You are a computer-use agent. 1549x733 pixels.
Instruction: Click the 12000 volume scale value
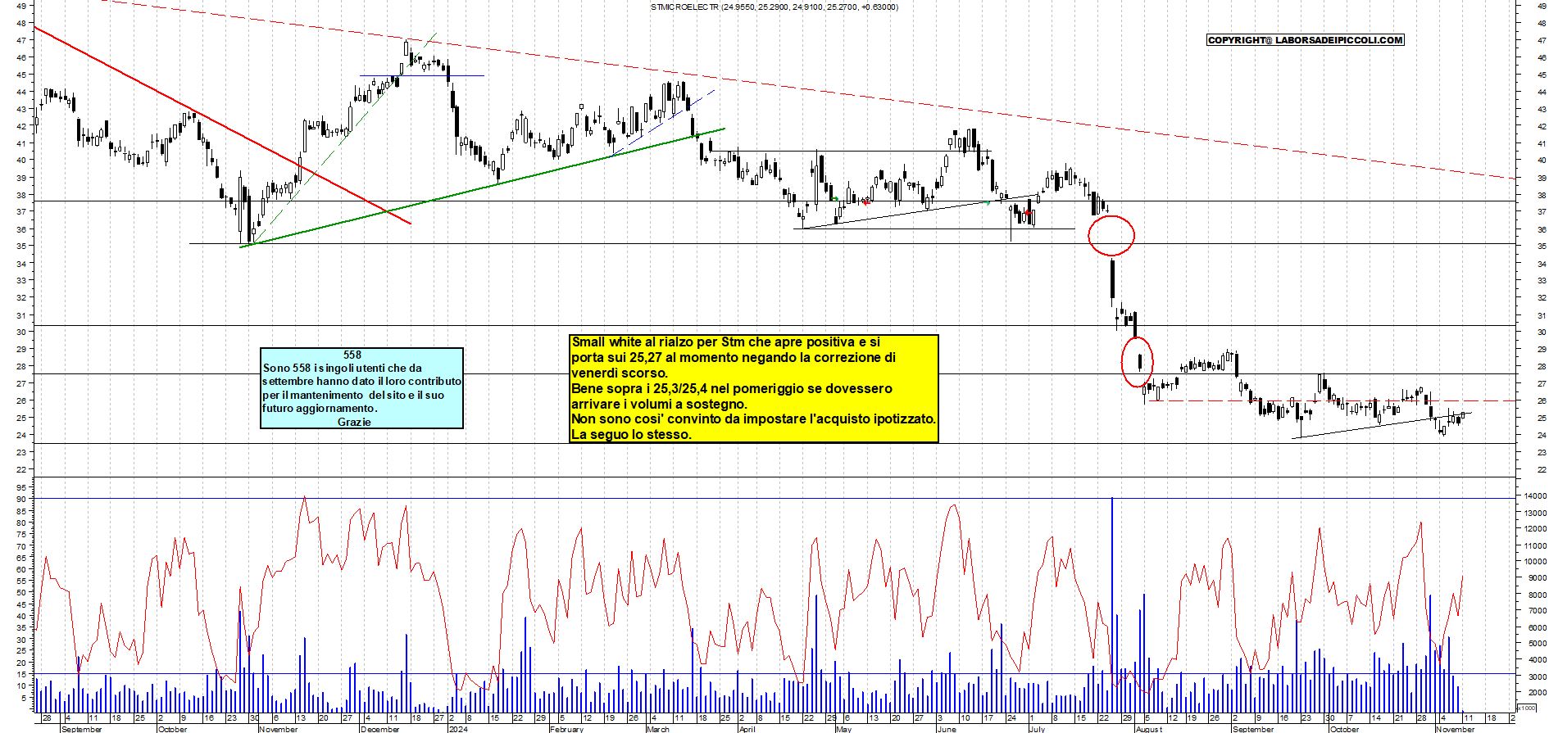point(1534,529)
